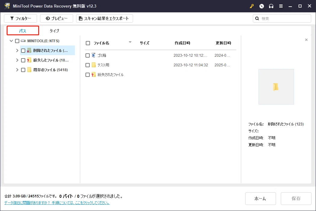Viewport: 316px width, 211px height.
Task: Check the 紛失されたファイル row checkbox
Action: (x=88, y=75)
